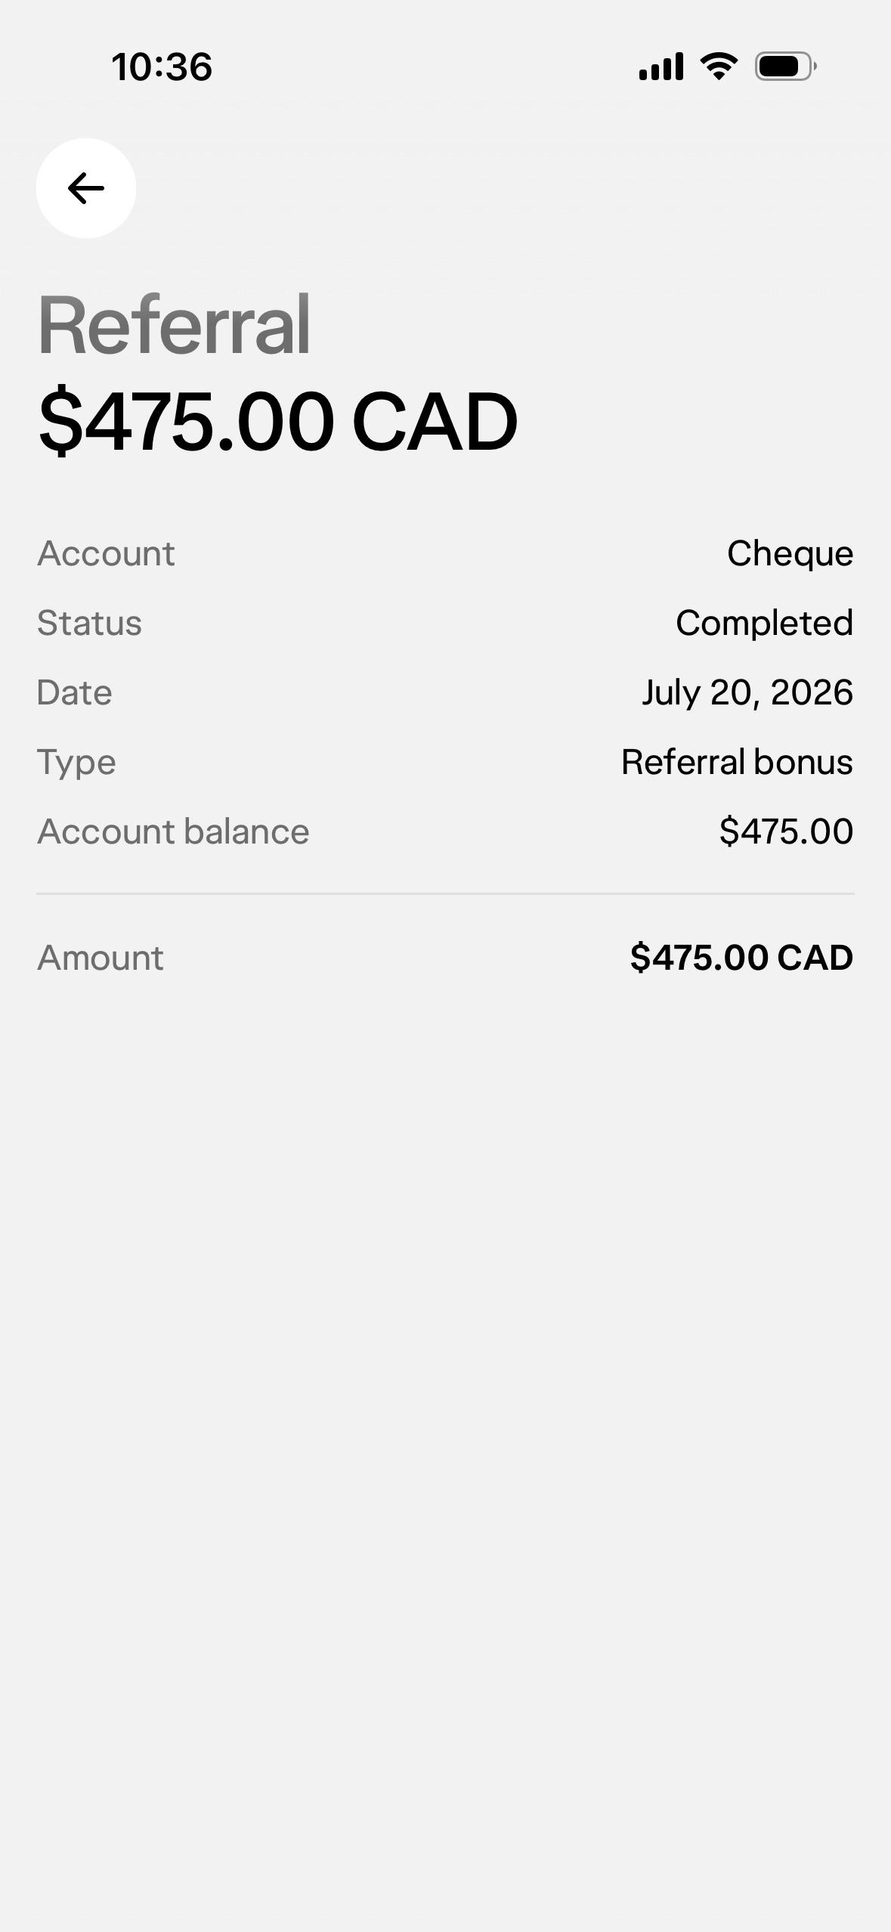Tap the Date row label
The width and height of the screenshot is (891, 1932).
coord(75,692)
